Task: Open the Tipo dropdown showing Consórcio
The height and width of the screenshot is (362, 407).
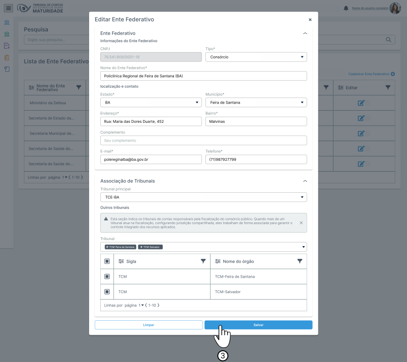Action: pyautogui.click(x=256, y=57)
